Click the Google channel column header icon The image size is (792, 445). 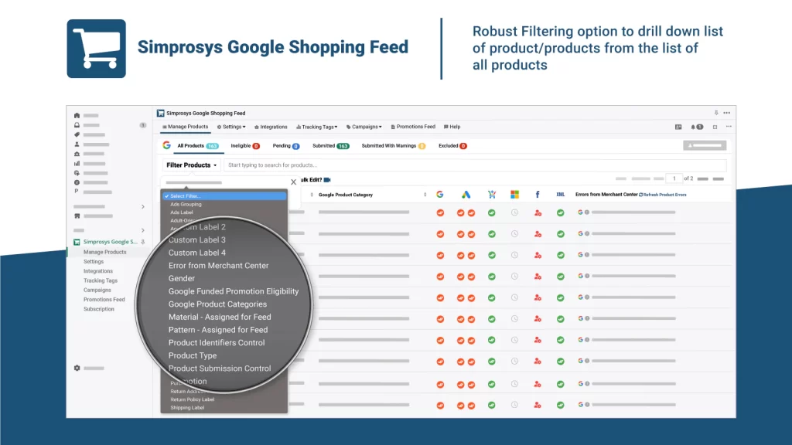[x=439, y=195]
